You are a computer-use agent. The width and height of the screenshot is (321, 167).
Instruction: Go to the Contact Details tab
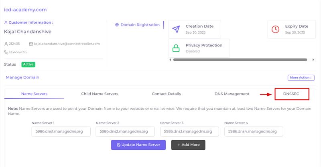coord(166,94)
